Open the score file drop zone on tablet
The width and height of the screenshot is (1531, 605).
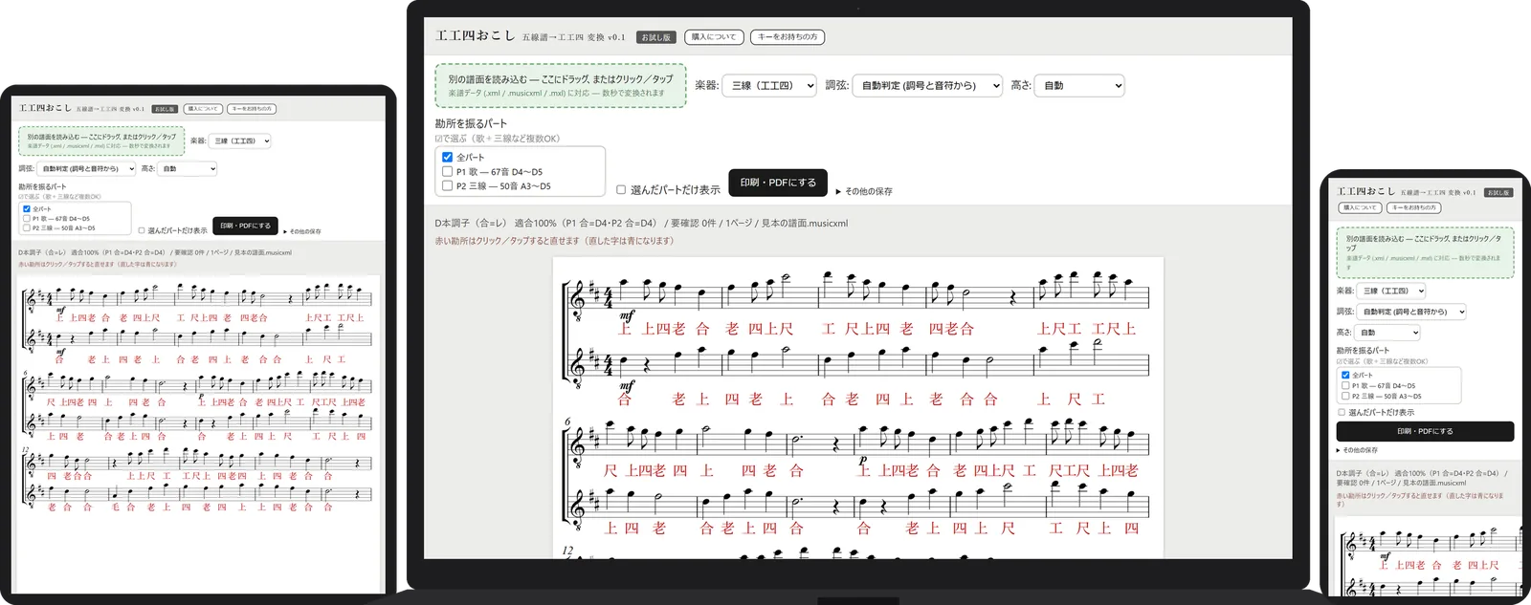tap(101, 141)
